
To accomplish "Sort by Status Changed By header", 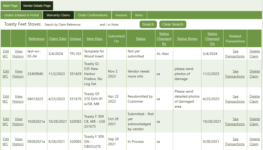I will [164, 39].
